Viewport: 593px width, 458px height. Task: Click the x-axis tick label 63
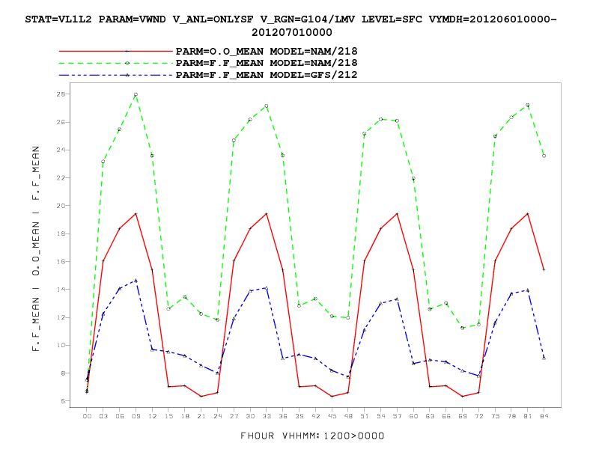pyautogui.click(x=430, y=416)
